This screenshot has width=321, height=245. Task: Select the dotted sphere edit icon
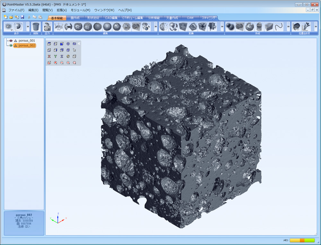click(x=98, y=27)
